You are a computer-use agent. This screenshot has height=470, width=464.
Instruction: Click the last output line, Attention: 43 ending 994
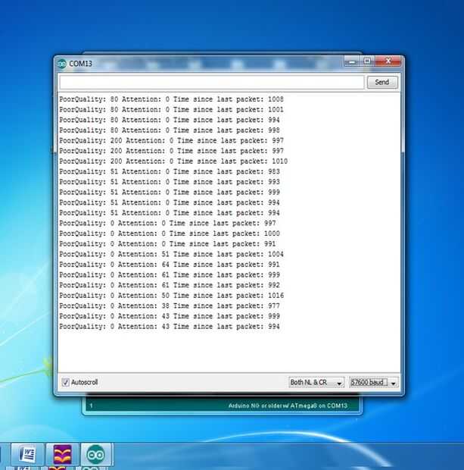[170, 327]
